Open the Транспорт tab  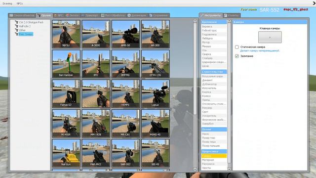(90, 15)
